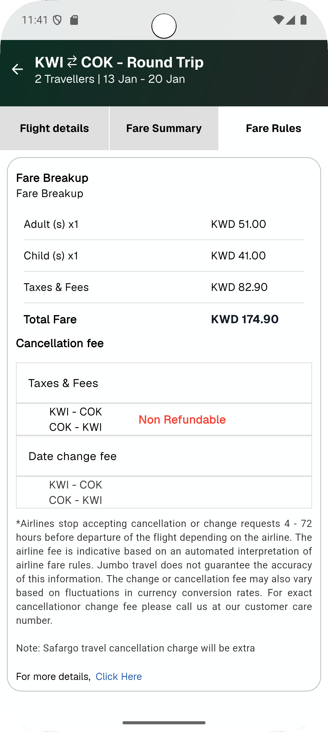Tap the round-trip swap arrows icon

[72, 62]
